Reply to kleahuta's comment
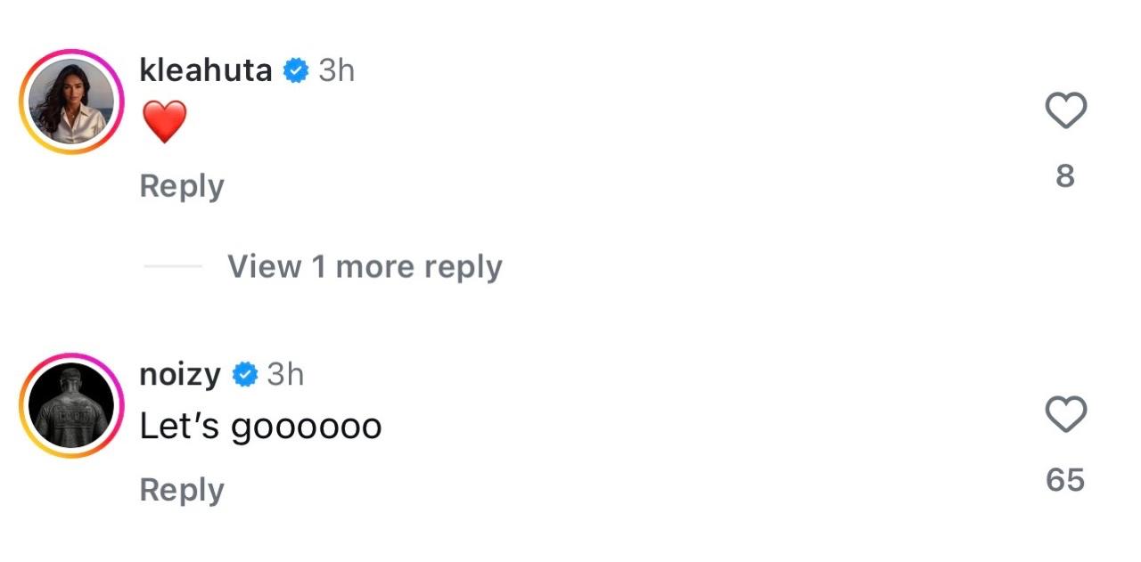Image resolution: width=1141 pixels, height=562 pixels. point(182,186)
